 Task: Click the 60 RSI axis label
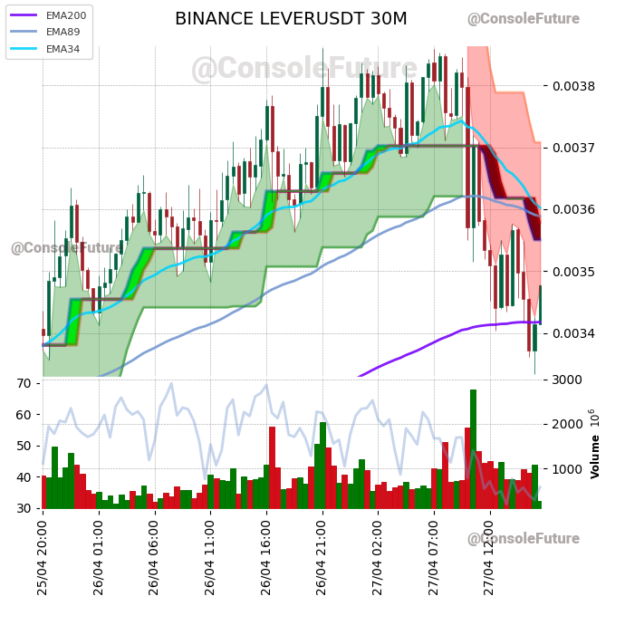pos(24,415)
